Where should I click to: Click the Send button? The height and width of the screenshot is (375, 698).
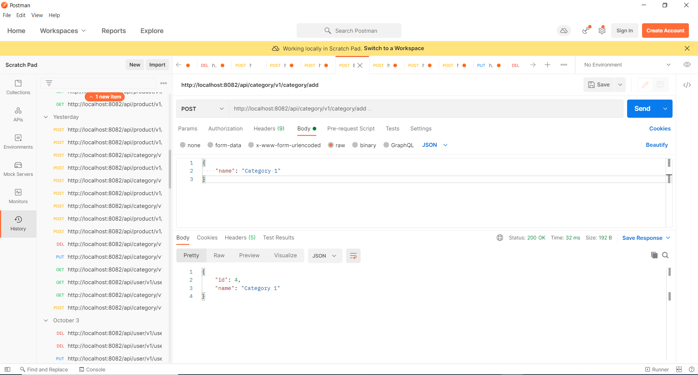coord(642,109)
